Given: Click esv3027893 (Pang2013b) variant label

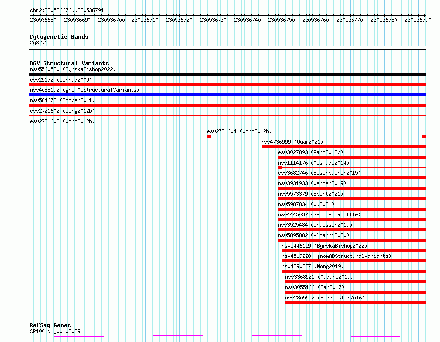Looking at the screenshot, I should click(x=310, y=152).
